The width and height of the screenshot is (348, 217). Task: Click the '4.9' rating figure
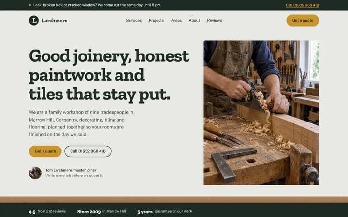tap(32, 212)
